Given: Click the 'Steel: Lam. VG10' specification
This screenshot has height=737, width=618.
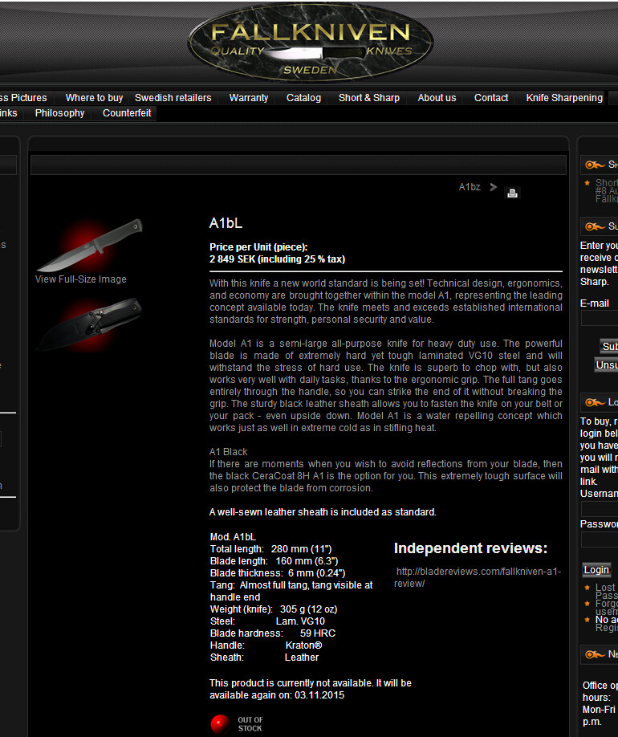Looking at the screenshot, I should [267, 621].
